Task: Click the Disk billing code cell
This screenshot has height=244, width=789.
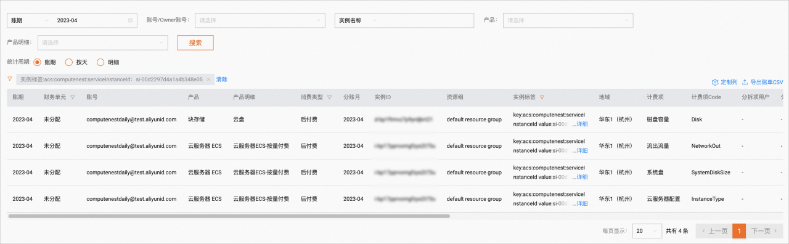Action: click(697, 120)
